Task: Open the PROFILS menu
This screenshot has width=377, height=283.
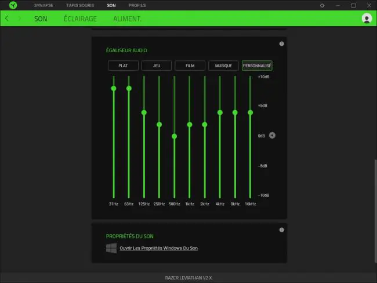Action: tap(137, 5)
